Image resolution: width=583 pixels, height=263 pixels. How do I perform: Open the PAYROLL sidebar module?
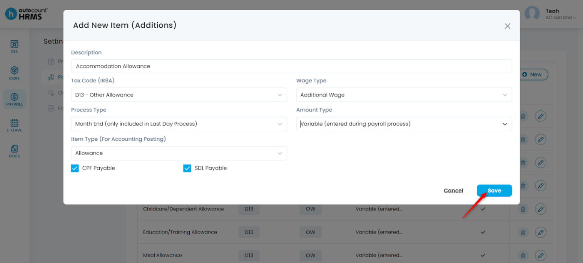[x=14, y=99]
